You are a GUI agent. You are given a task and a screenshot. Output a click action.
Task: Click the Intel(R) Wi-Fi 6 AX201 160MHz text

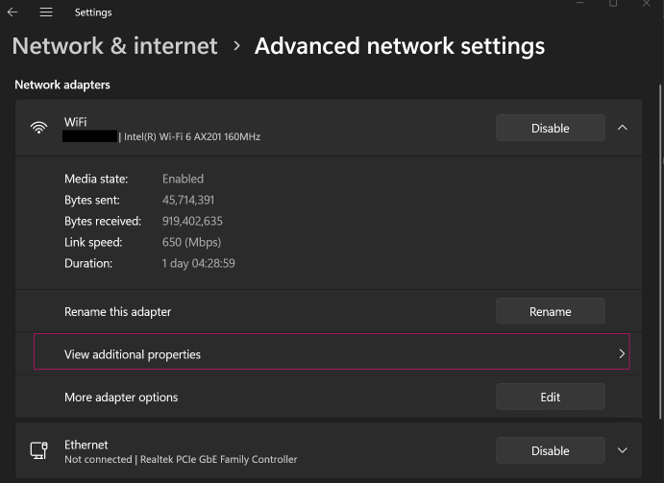tap(192, 136)
